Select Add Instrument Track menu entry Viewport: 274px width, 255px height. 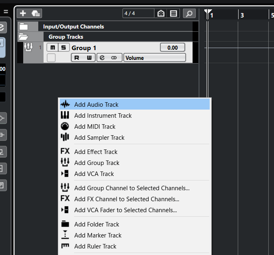pyautogui.click(x=103, y=116)
